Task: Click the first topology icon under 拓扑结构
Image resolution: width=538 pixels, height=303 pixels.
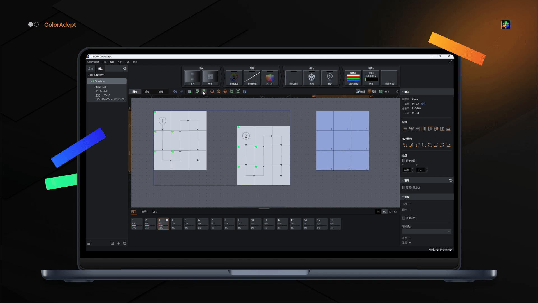Action: coord(405,145)
